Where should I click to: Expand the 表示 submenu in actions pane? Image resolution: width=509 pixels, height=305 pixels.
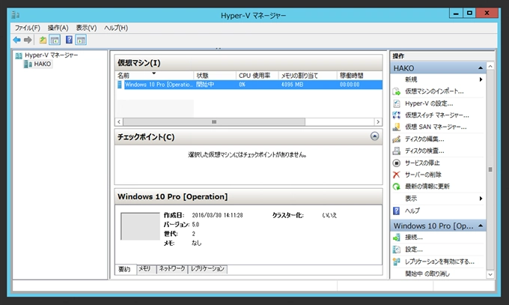(481, 199)
